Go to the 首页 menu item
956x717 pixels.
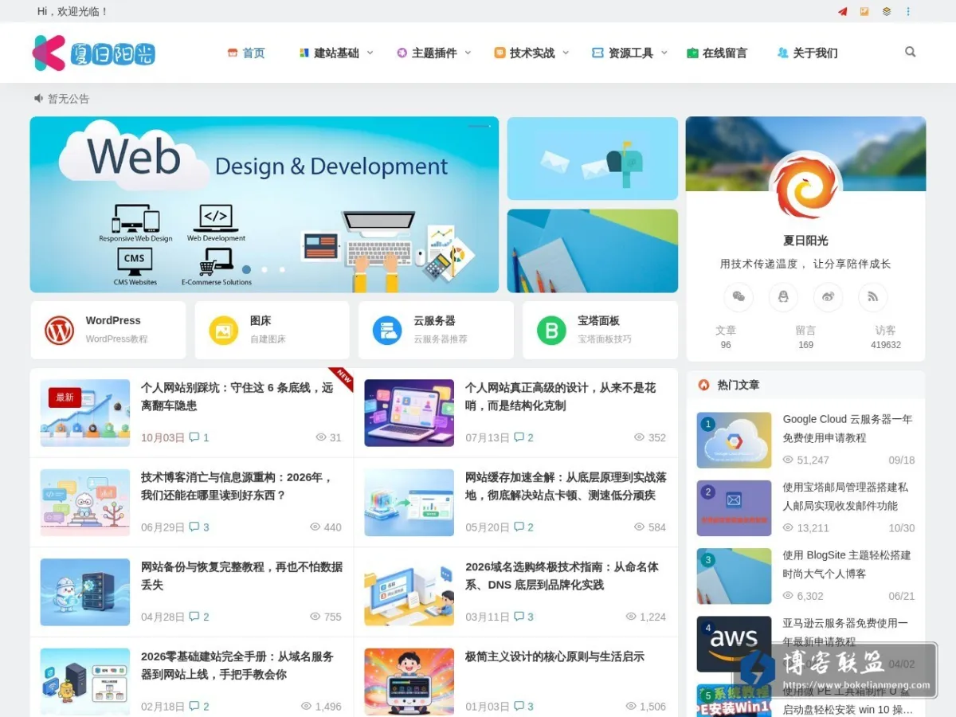(246, 53)
